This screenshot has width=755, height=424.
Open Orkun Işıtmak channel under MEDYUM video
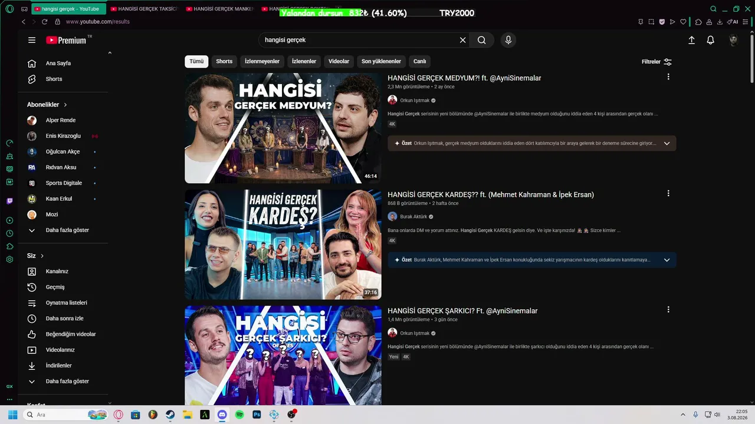tap(415, 101)
